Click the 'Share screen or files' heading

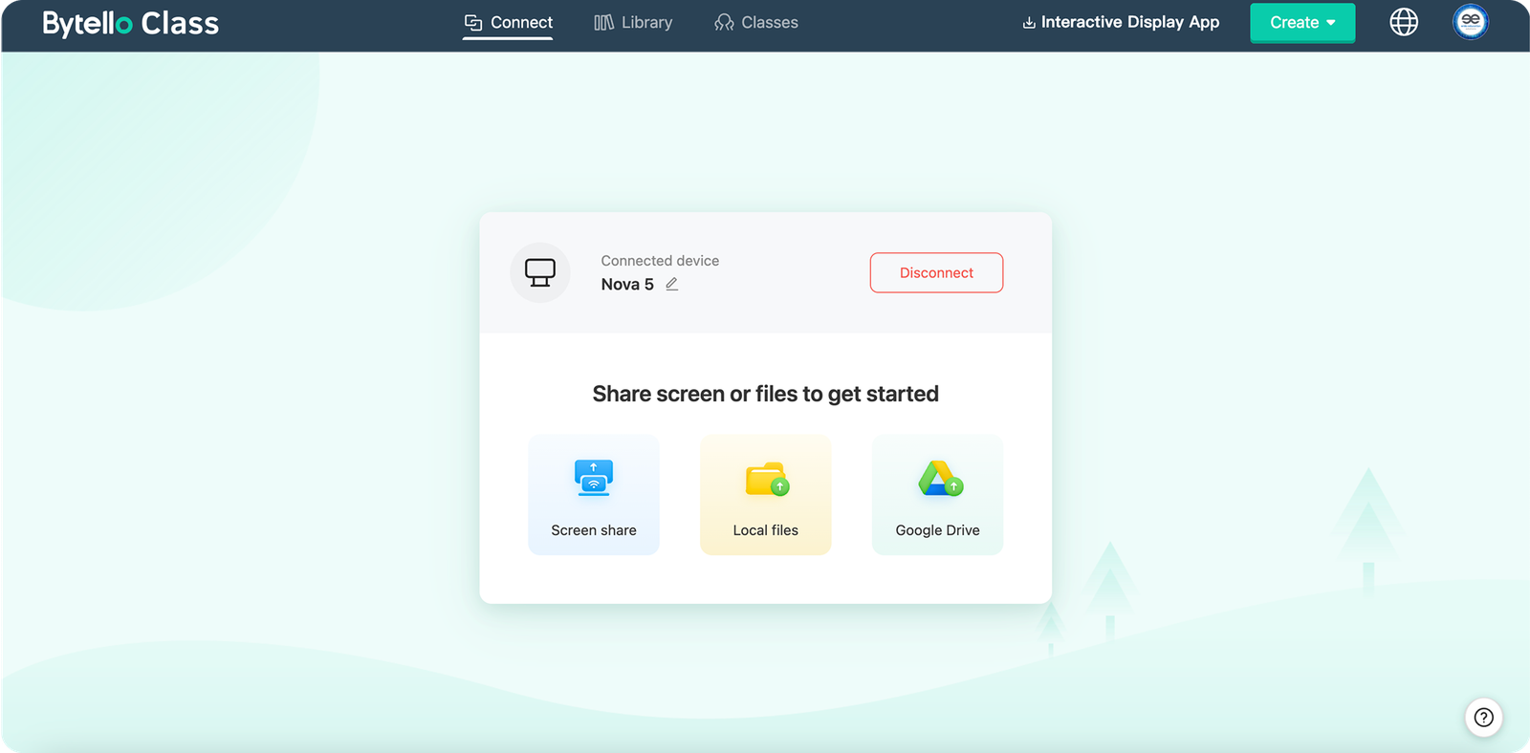click(x=765, y=394)
